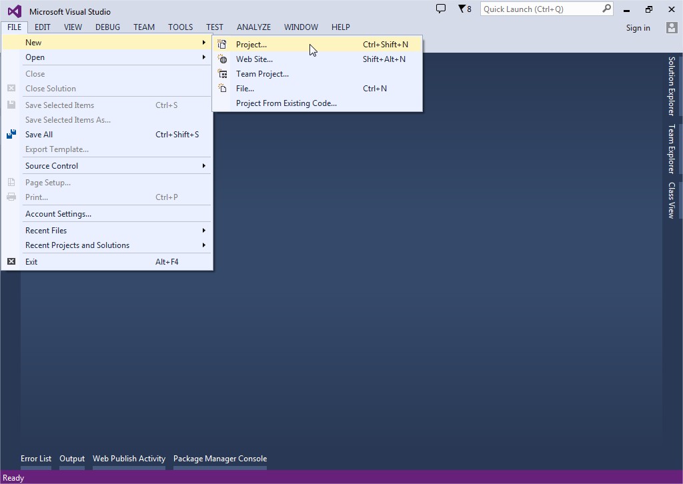The height and width of the screenshot is (484, 683).
Task: Click the Team Project icon
Action: (x=222, y=74)
